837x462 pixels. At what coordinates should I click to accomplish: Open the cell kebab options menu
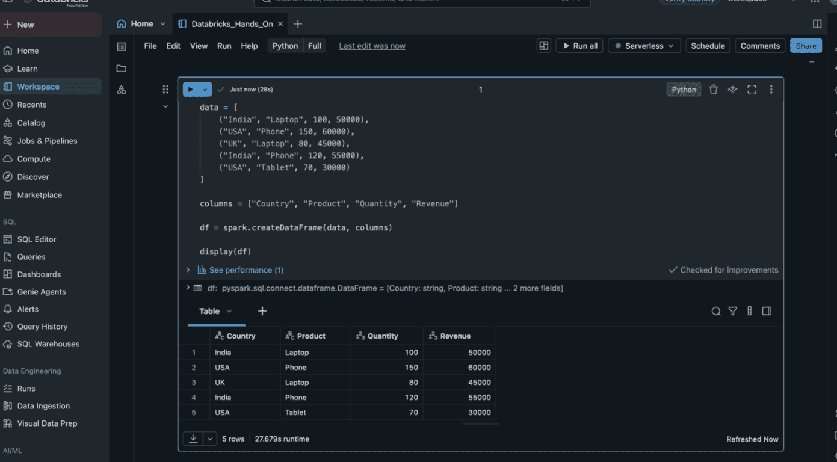[771, 90]
